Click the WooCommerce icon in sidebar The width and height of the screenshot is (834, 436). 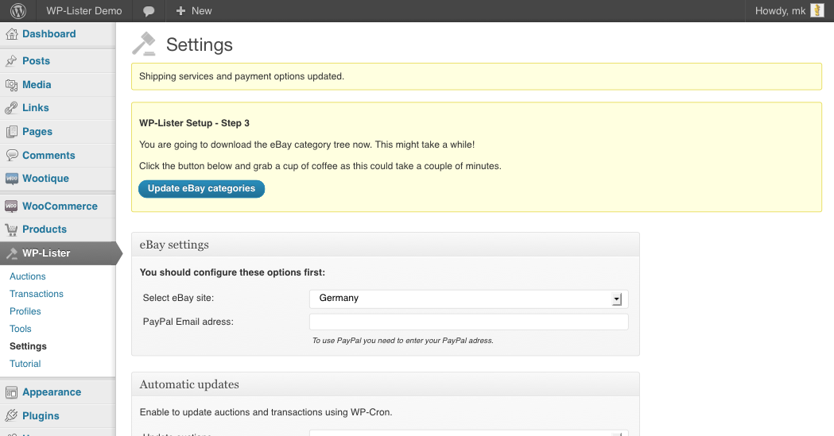[12, 206]
